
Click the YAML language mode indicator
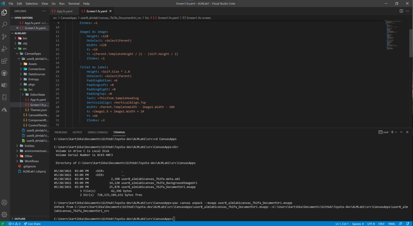pyautogui.click(x=391, y=224)
